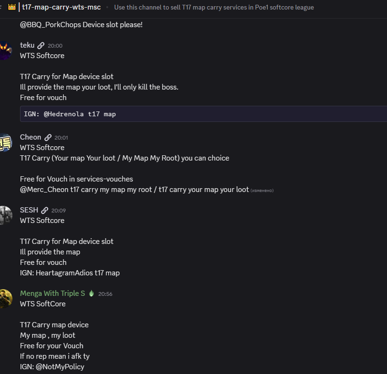Click the t17-map-carry-wts-msc channel name
The width and height of the screenshot is (387, 374).
[61, 7]
